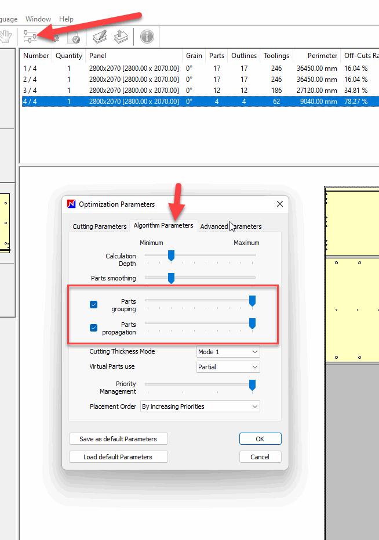The image size is (379, 540).
Task: Click Save as default Parameters button
Action: point(118,439)
